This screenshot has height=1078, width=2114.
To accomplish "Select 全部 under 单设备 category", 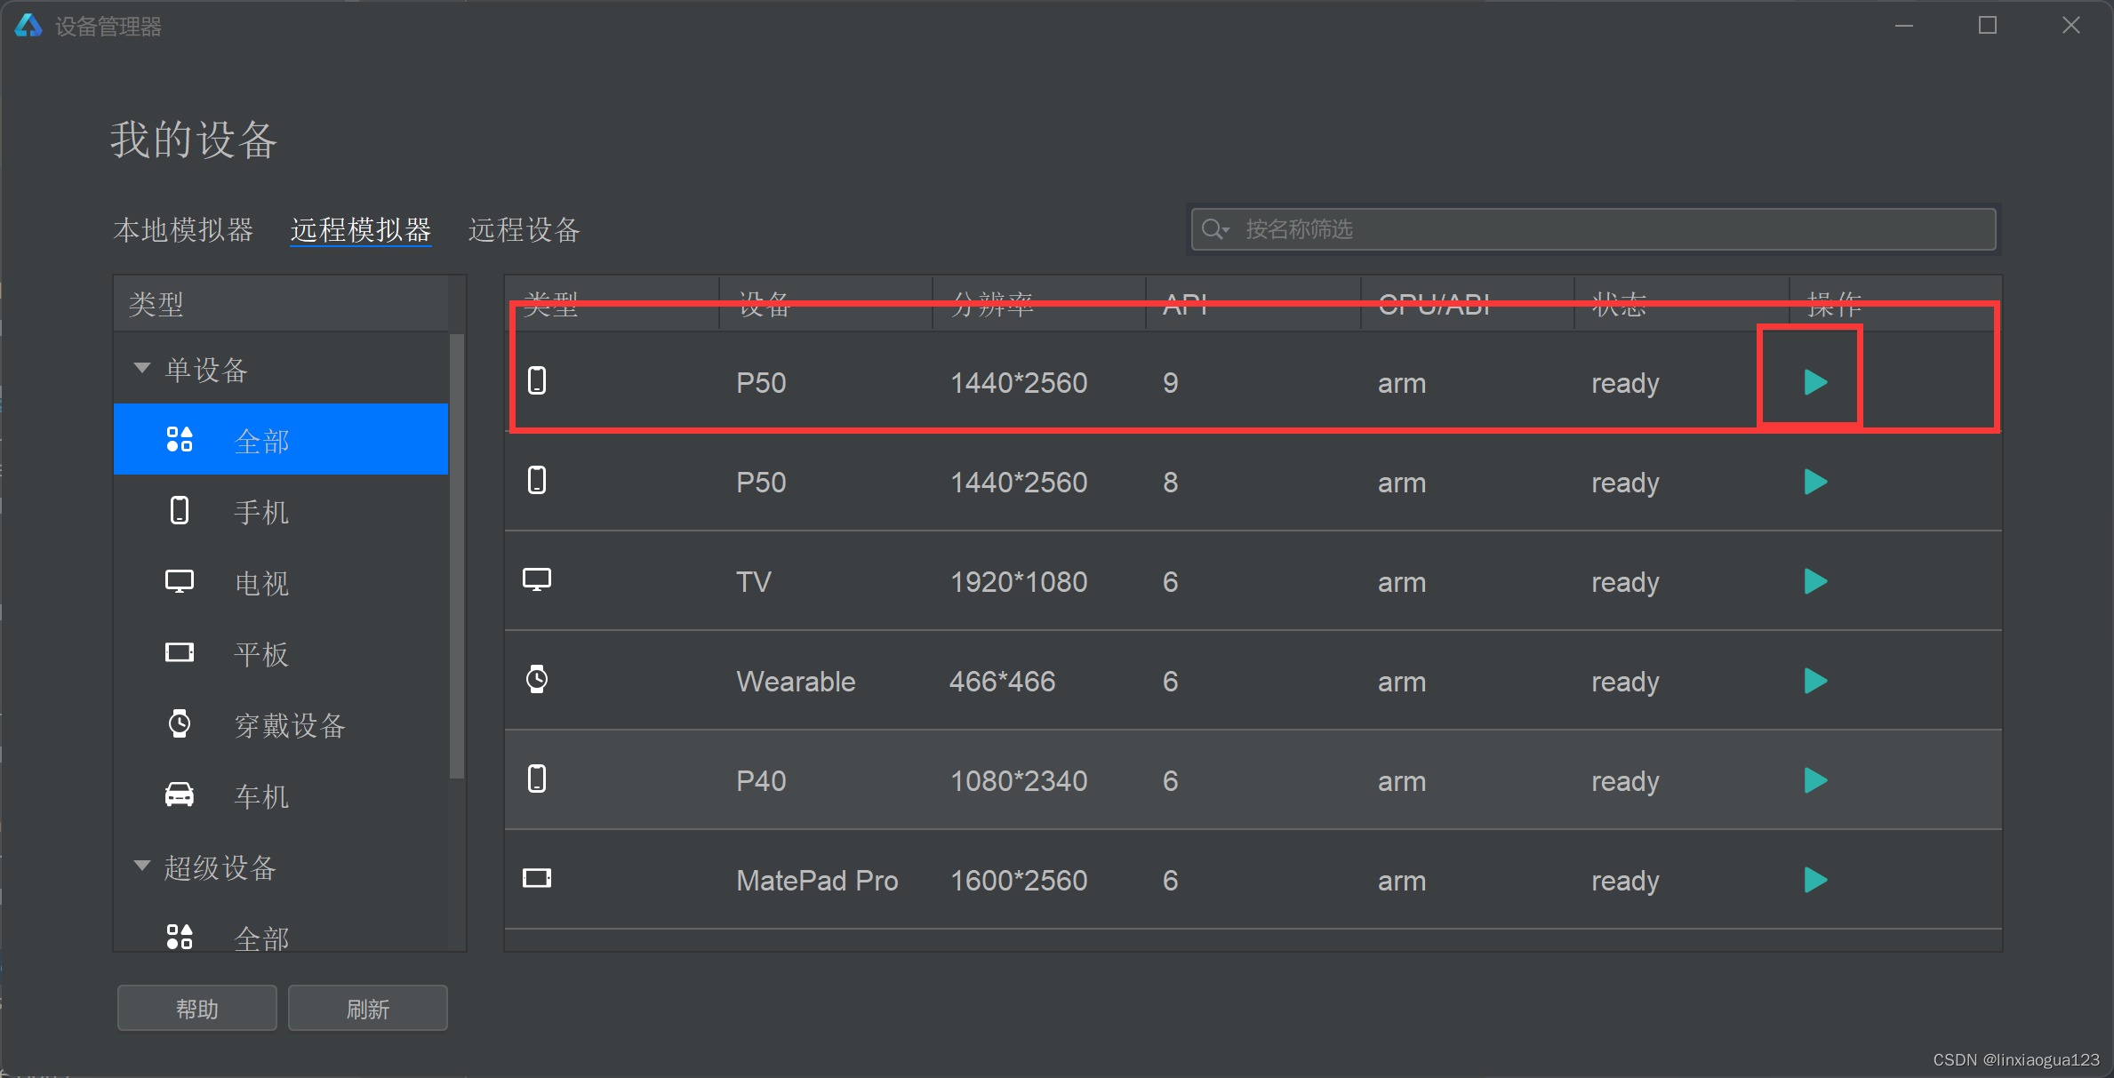I will coord(281,440).
